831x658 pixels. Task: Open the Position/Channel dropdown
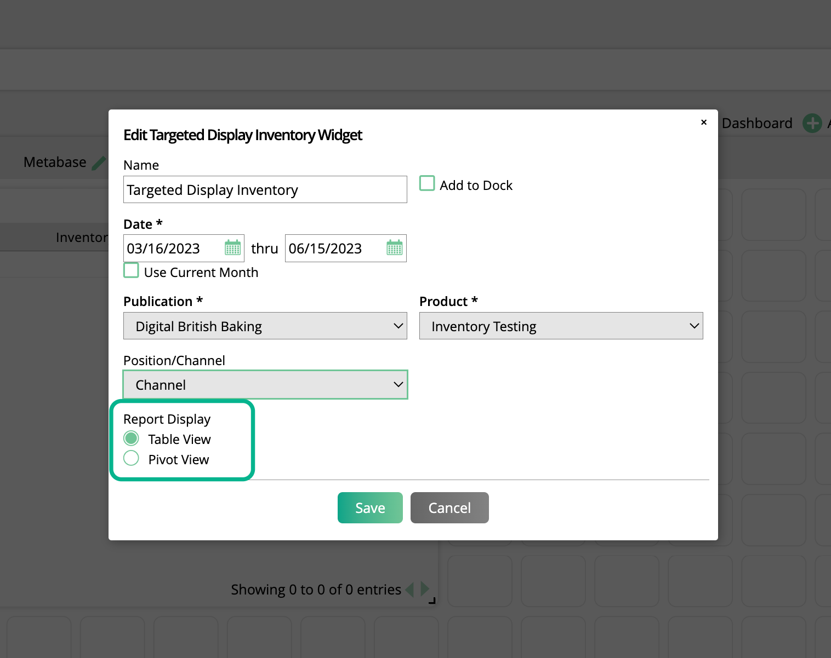[x=265, y=384]
